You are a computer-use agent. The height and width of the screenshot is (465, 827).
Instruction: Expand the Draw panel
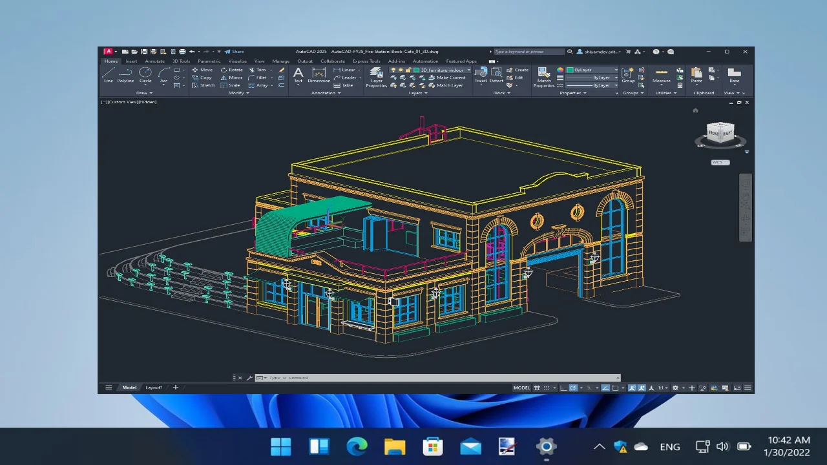pyautogui.click(x=144, y=93)
